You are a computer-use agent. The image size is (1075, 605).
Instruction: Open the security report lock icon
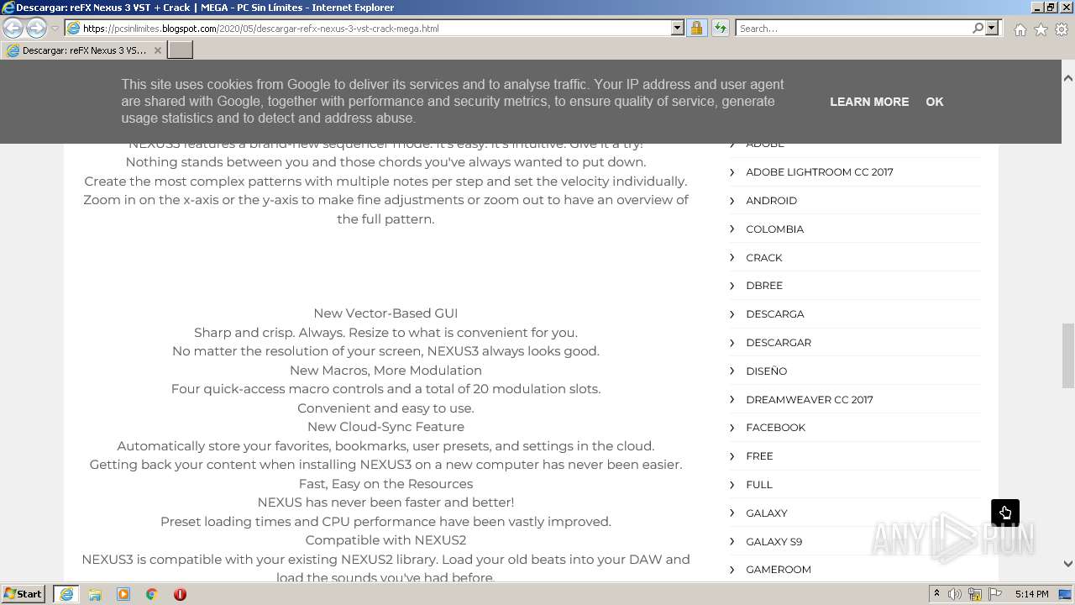pos(696,28)
